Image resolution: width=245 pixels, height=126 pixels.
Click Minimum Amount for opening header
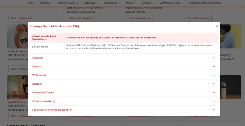[x=111, y=37]
